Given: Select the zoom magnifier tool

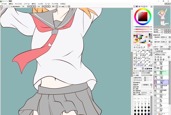Looking at the screenshot, I should [x=137, y=48].
